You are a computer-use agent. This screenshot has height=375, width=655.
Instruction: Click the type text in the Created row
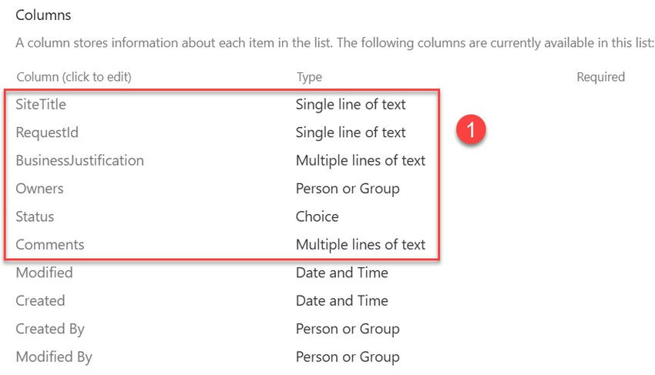pyautogui.click(x=341, y=300)
